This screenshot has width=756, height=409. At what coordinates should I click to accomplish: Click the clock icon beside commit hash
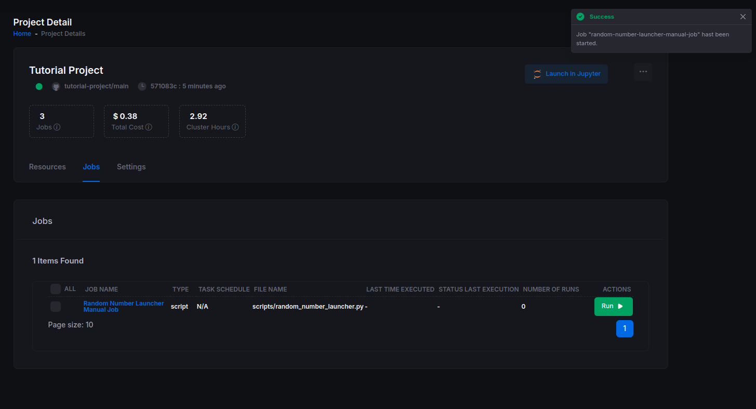[x=142, y=86]
